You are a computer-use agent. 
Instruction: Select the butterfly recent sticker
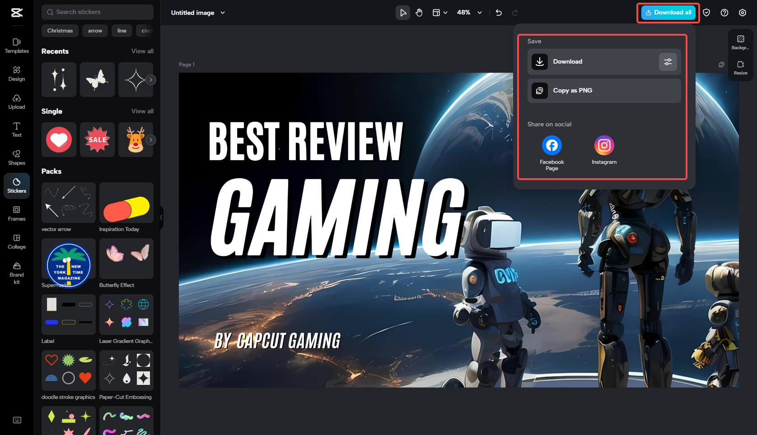point(97,80)
